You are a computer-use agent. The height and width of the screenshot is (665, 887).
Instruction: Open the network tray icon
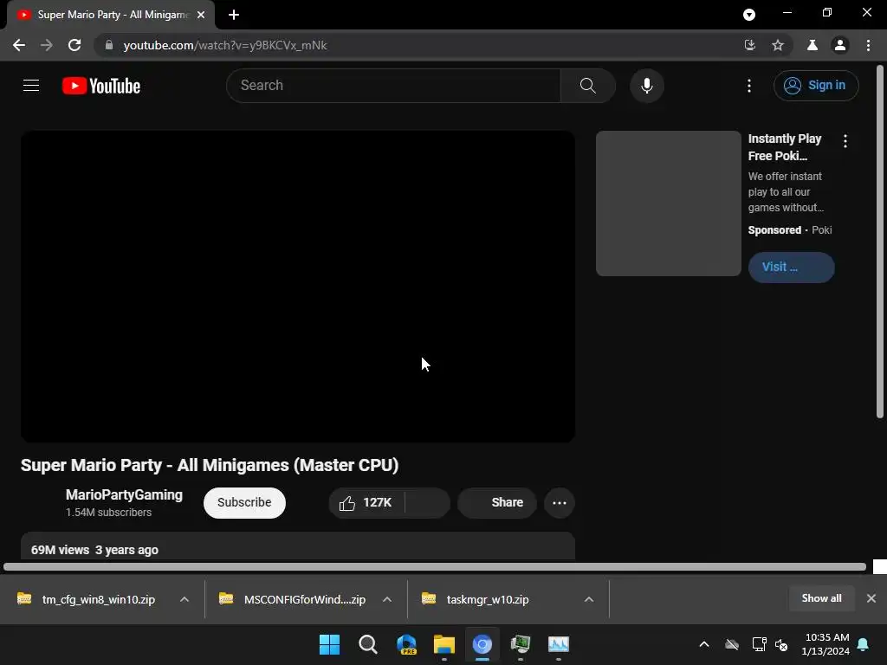(759, 644)
